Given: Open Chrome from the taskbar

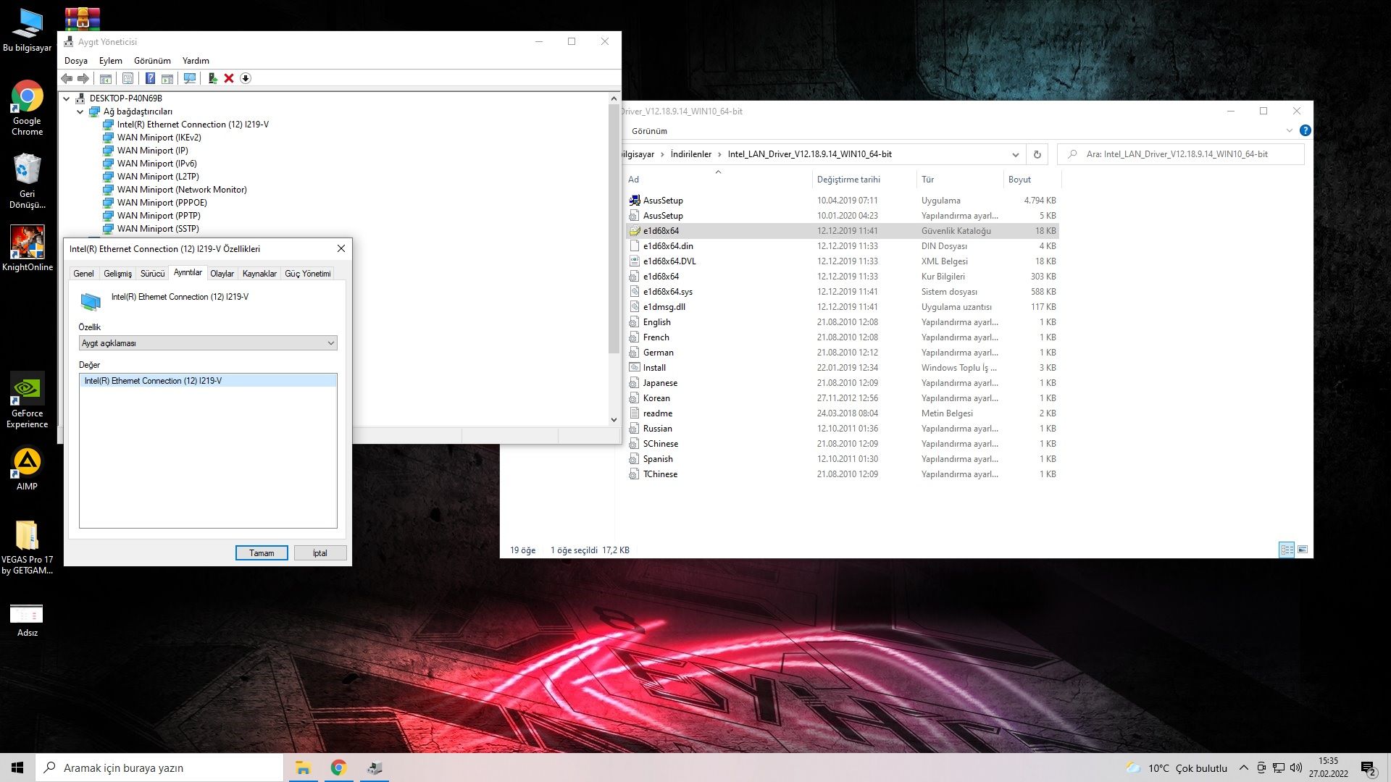Looking at the screenshot, I should click(338, 768).
